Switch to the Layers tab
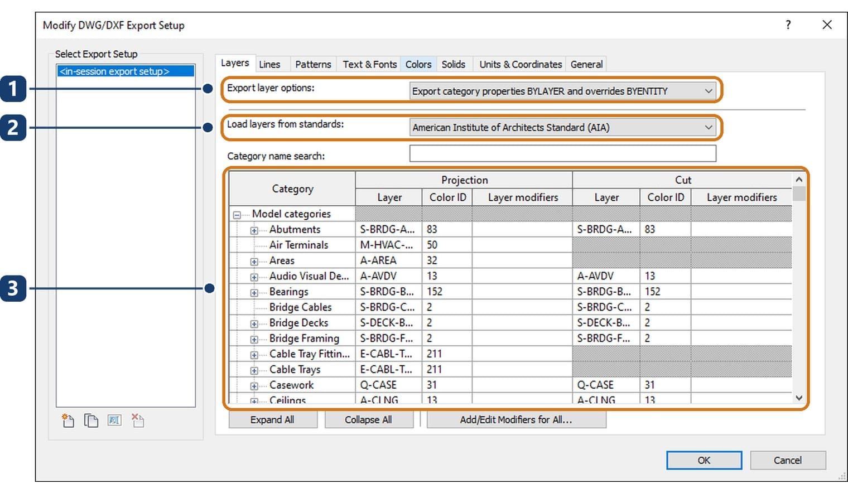This screenshot has width=848, height=493. 235,63
